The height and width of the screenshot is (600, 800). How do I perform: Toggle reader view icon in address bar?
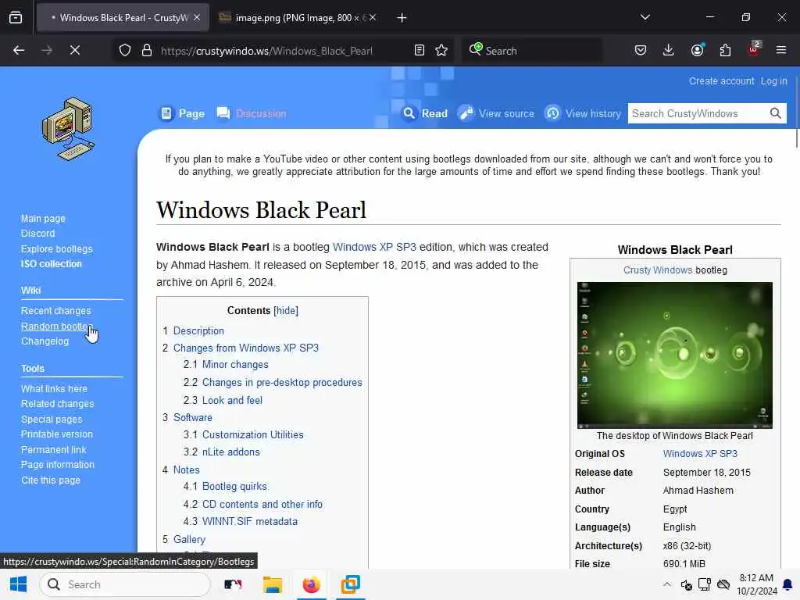tap(420, 50)
